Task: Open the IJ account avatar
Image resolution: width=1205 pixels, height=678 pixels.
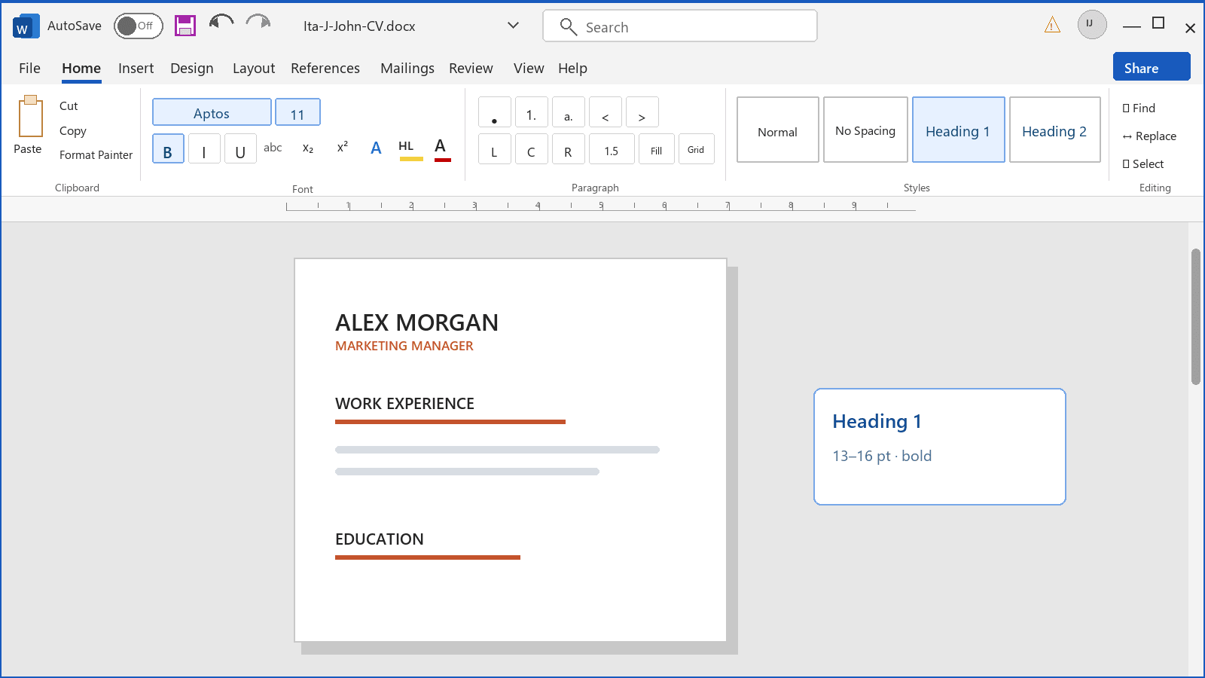Action: [x=1092, y=25]
